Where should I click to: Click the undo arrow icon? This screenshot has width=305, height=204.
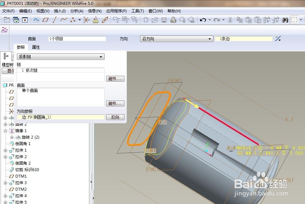click(203, 20)
